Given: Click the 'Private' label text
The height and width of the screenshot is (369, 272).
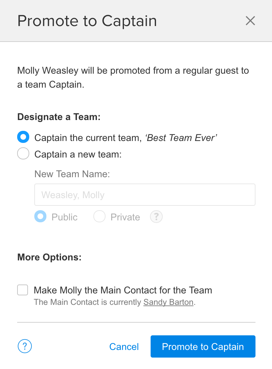Looking at the screenshot, I should tap(125, 217).
